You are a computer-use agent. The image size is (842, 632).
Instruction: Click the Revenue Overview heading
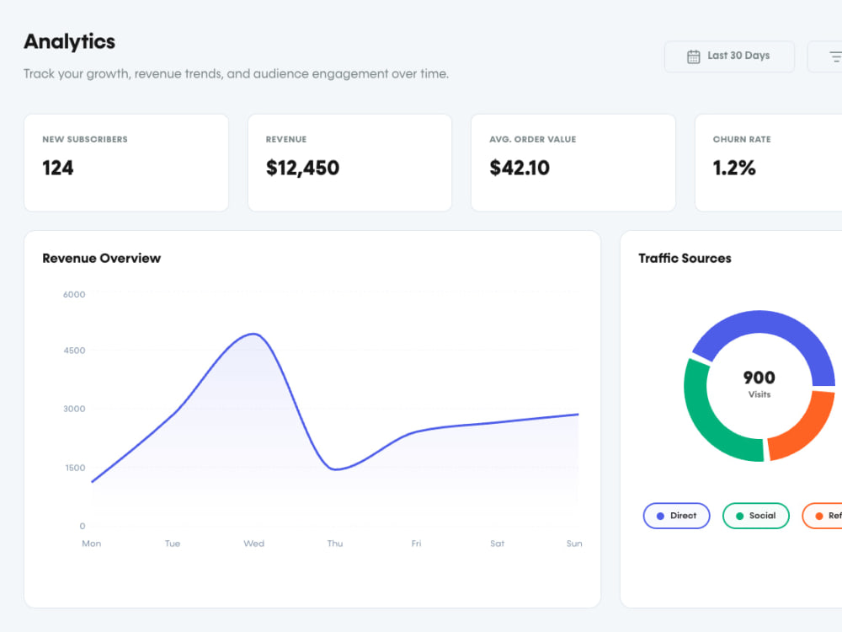click(102, 258)
